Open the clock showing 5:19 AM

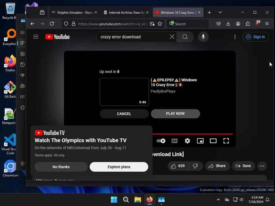pos(256,200)
